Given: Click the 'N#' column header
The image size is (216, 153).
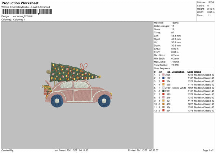Looking at the screenshot, I should [x=160, y=72].
